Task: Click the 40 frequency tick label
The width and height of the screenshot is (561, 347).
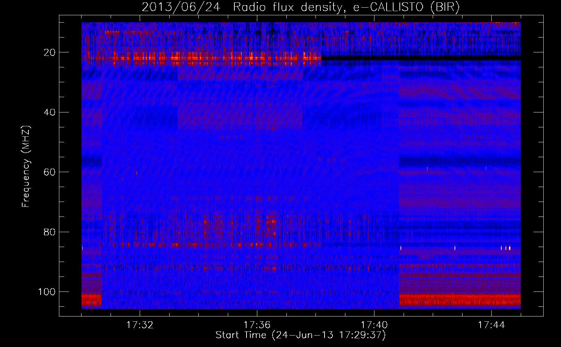Action: click(x=50, y=112)
